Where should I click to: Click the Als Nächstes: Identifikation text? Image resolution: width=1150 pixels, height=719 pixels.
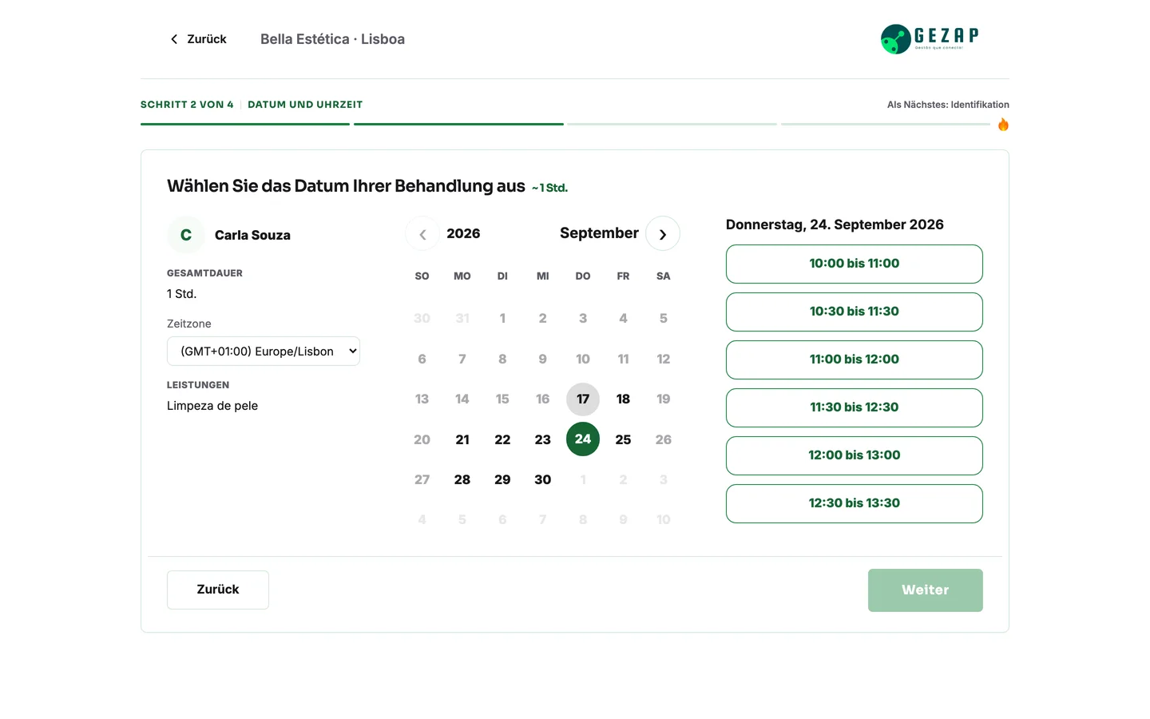(x=948, y=105)
